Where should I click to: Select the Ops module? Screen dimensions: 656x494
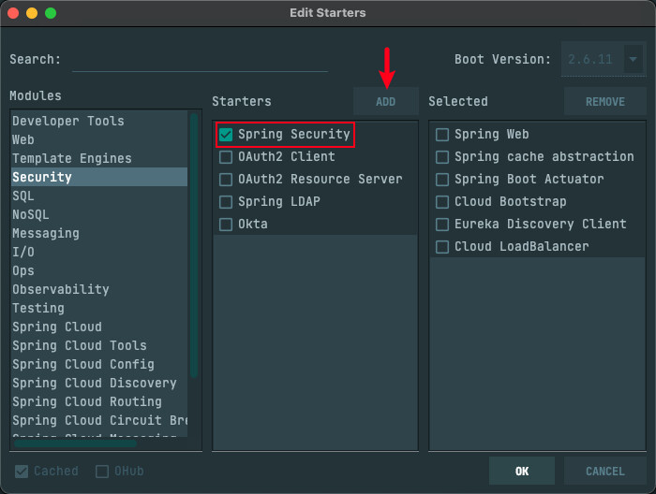(x=99, y=270)
